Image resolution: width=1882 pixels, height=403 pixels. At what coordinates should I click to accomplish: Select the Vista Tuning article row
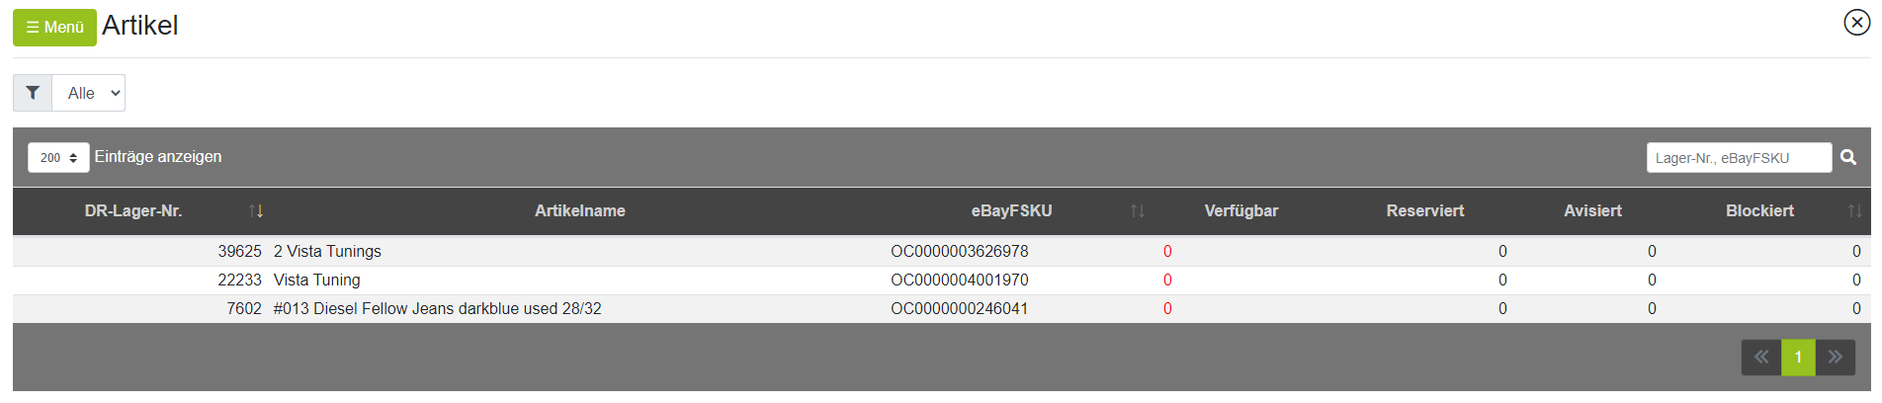click(x=941, y=280)
